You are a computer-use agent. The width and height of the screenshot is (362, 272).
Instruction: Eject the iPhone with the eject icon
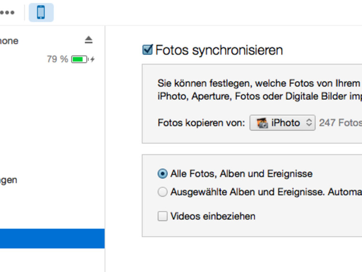tap(88, 40)
